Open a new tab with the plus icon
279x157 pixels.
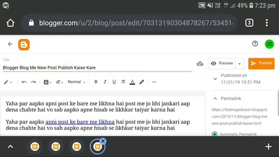coord(269,147)
